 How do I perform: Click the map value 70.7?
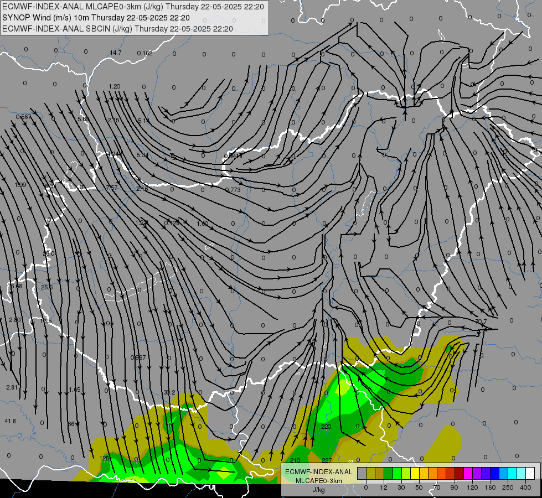(x=481, y=321)
